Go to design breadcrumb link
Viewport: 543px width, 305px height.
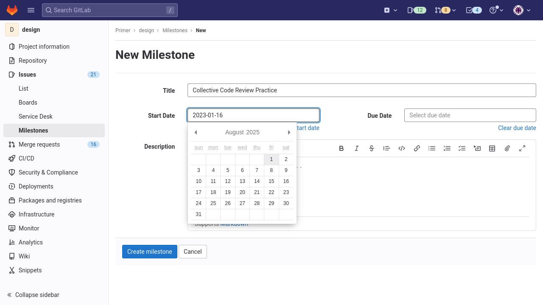[146, 30]
